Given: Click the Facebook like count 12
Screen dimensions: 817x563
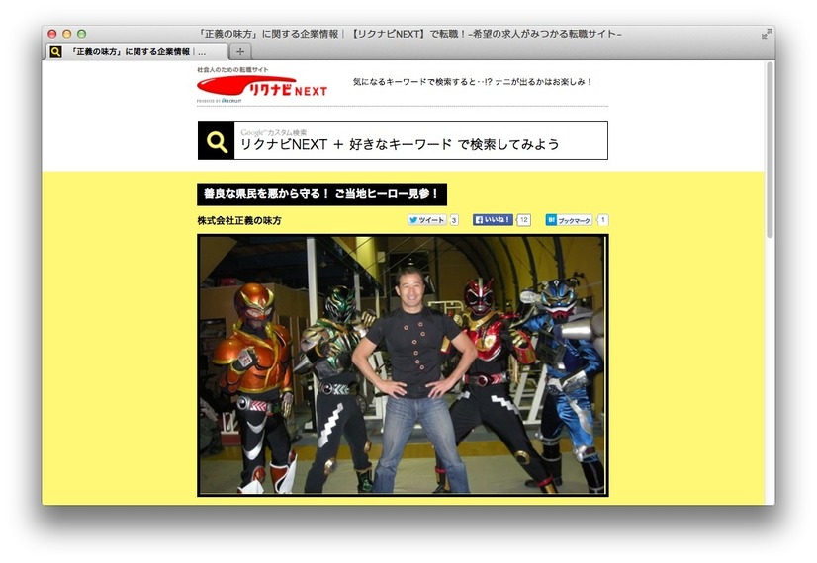Looking at the screenshot, I should pyautogui.click(x=523, y=220).
